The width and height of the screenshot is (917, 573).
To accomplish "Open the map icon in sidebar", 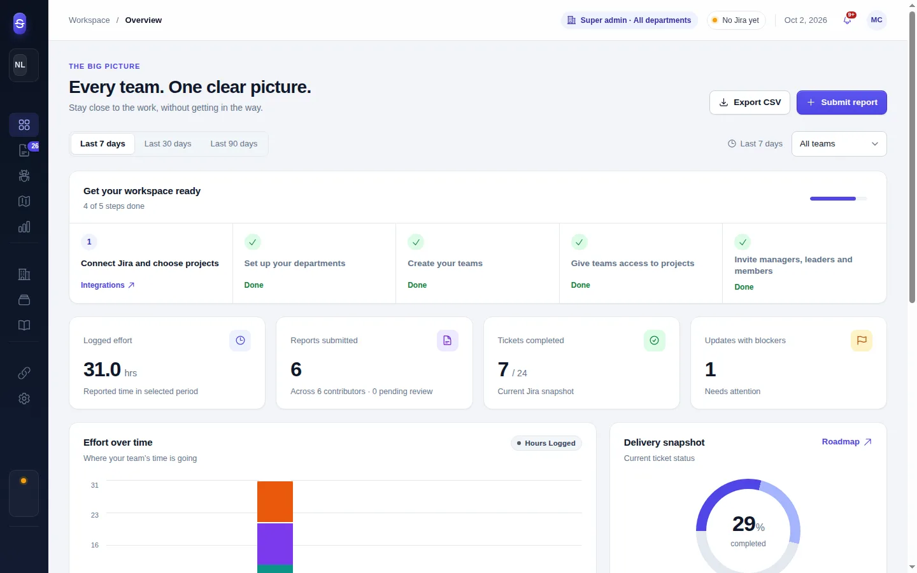I will point(24,201).
